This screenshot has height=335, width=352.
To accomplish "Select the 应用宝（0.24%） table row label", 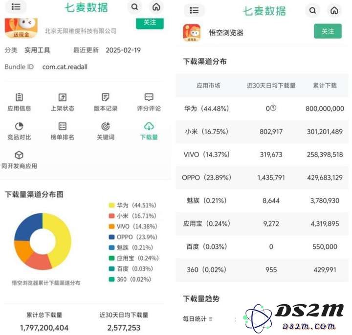I will 207,223.
